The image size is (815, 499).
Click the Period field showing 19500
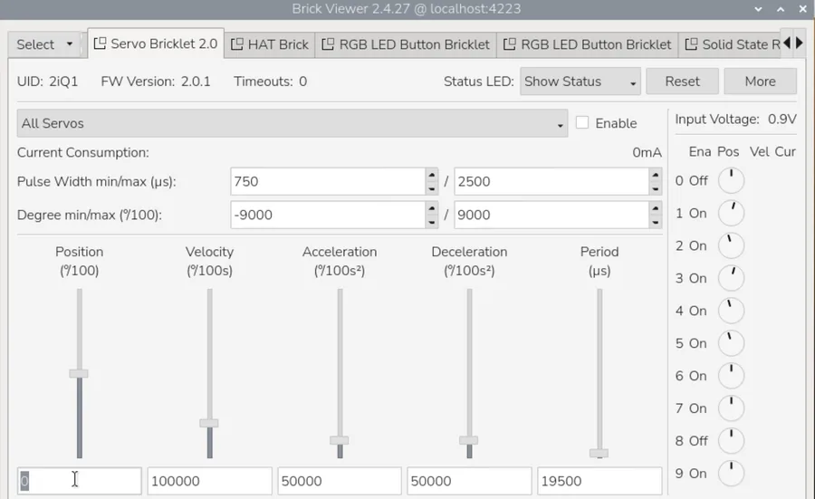coord(599,481)
